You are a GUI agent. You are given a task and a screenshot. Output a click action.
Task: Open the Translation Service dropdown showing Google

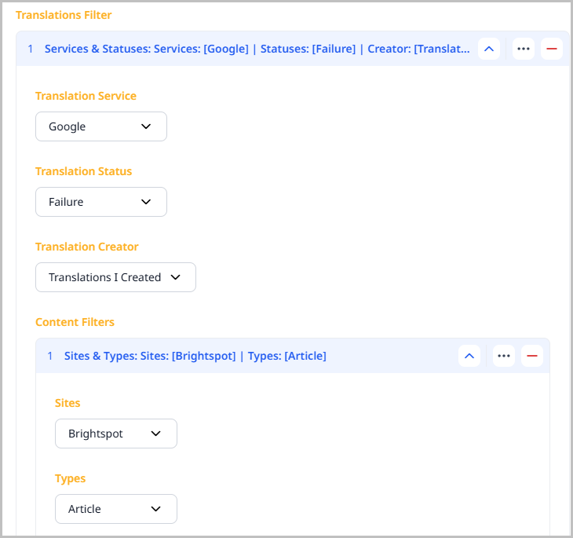[x=101, y=126]
